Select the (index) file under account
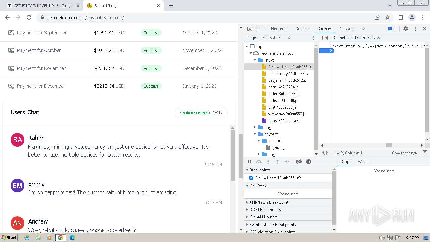This screenshot has width=430, height=242. (278, 148)
